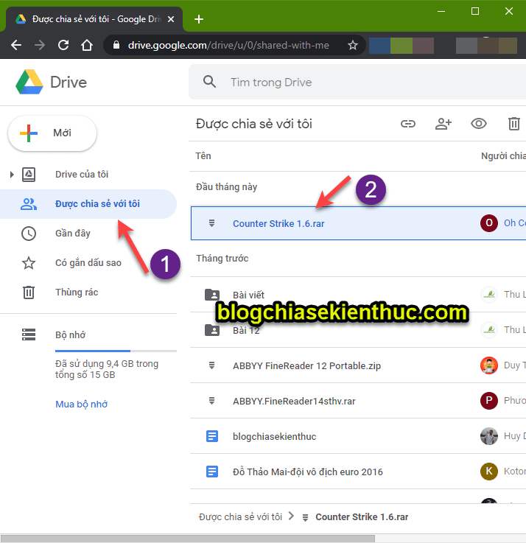This screenshot has width=526, height=543.
Task: Click the Thùng rác trash icon in sidebar
Action: (x=29, y=292)
